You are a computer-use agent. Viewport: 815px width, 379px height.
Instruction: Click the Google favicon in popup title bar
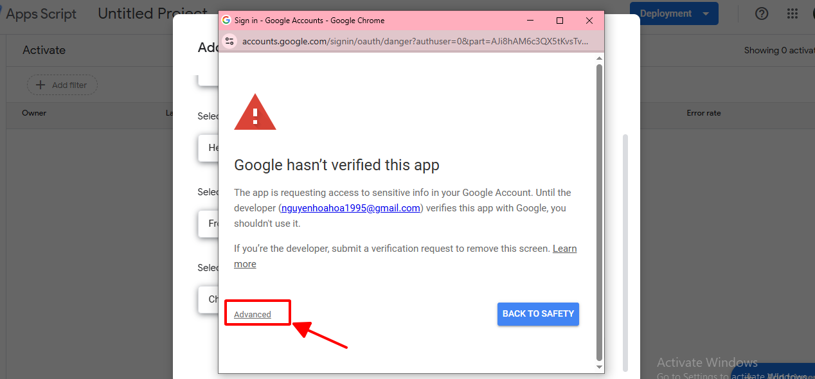[226, 21]
